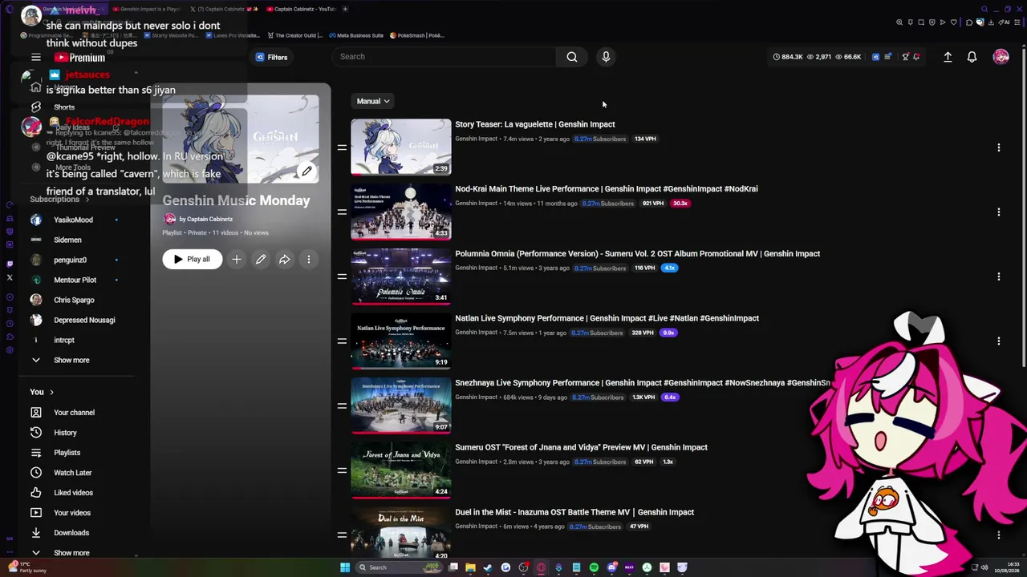Open the Windows Start menu
The image size is (1027, 577).
[x=345, y=567]
